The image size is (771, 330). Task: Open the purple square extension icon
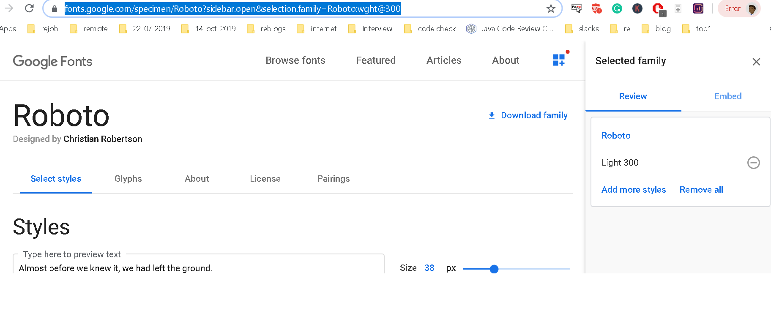click(698, 8)
